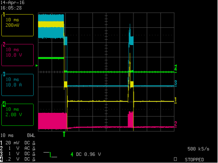The width and height of the screenshot is (218, 163).
Task: Click the channel 1 row 20 mV DC
Action: (x=18, y=143)
